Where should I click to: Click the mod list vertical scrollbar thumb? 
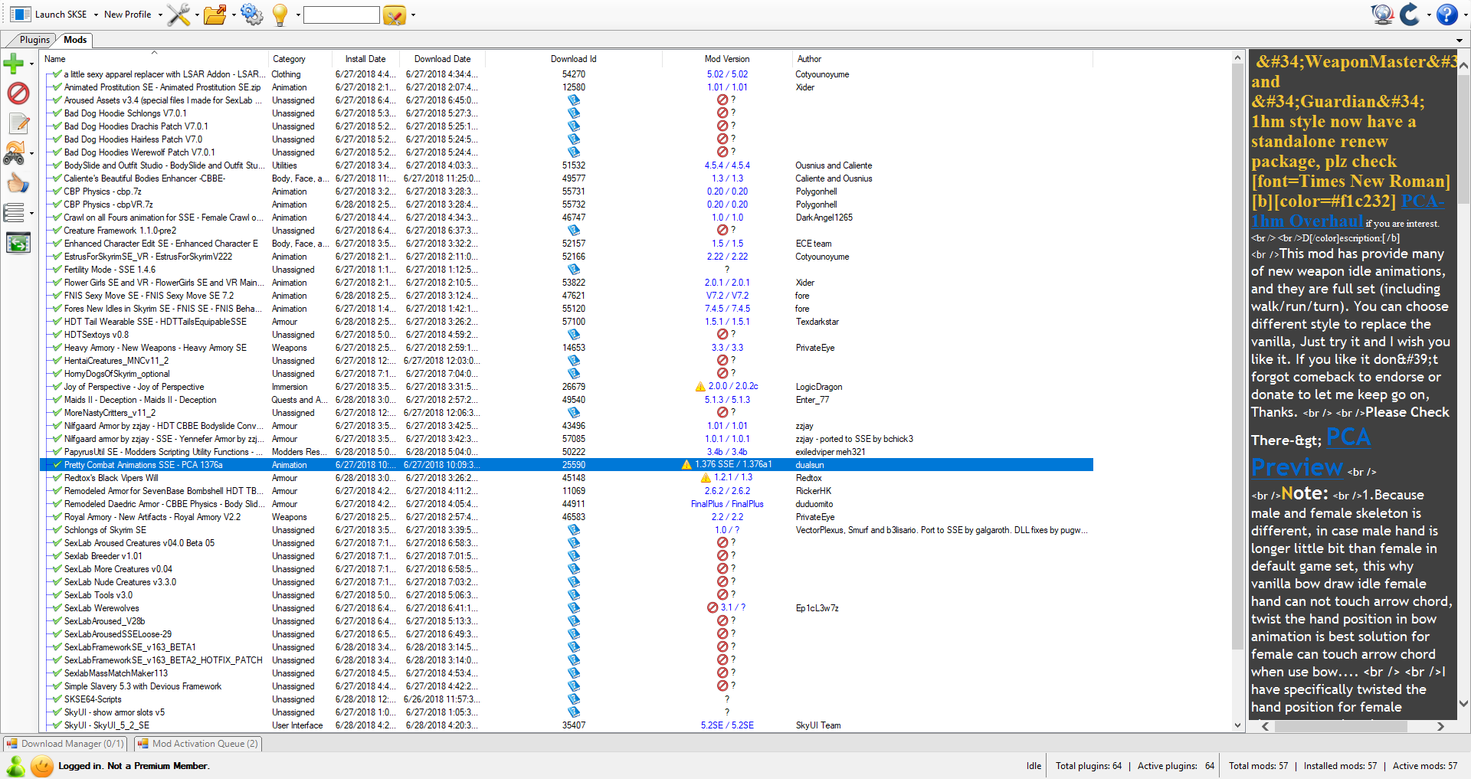1237,356
